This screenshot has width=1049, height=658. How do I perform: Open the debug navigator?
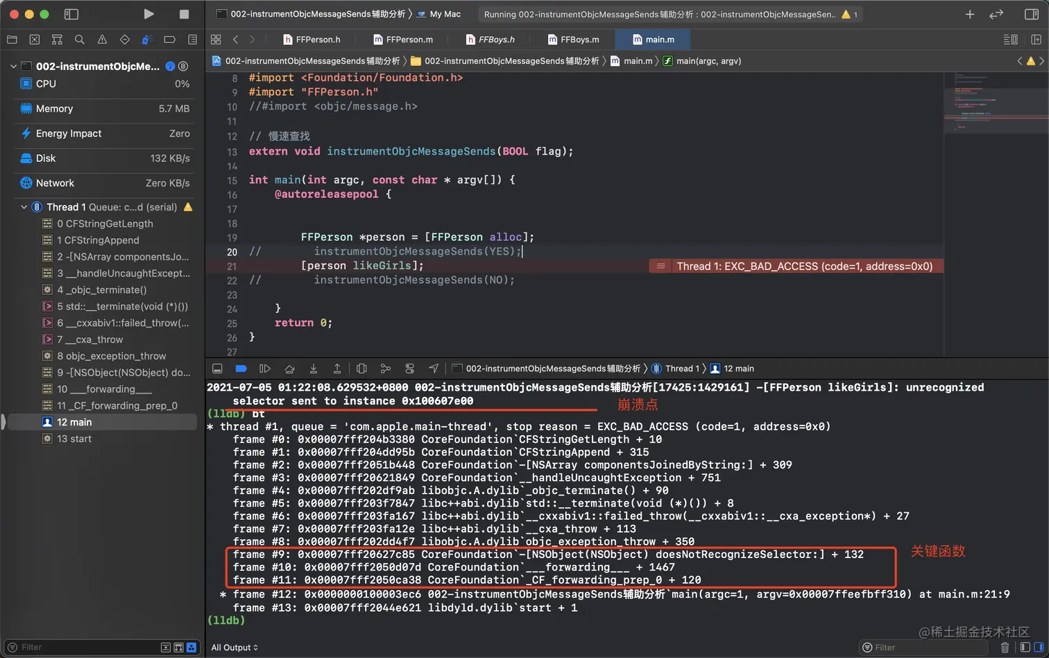147,40
